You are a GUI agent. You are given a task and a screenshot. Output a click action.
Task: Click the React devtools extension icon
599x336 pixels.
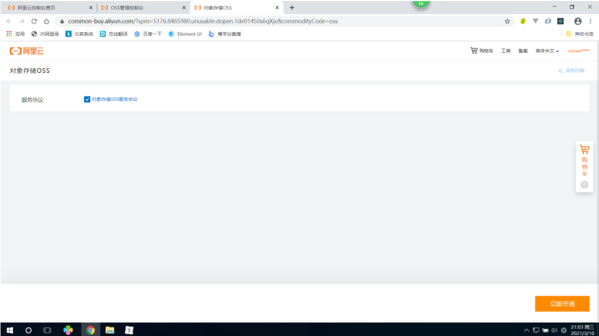(560, 22)
